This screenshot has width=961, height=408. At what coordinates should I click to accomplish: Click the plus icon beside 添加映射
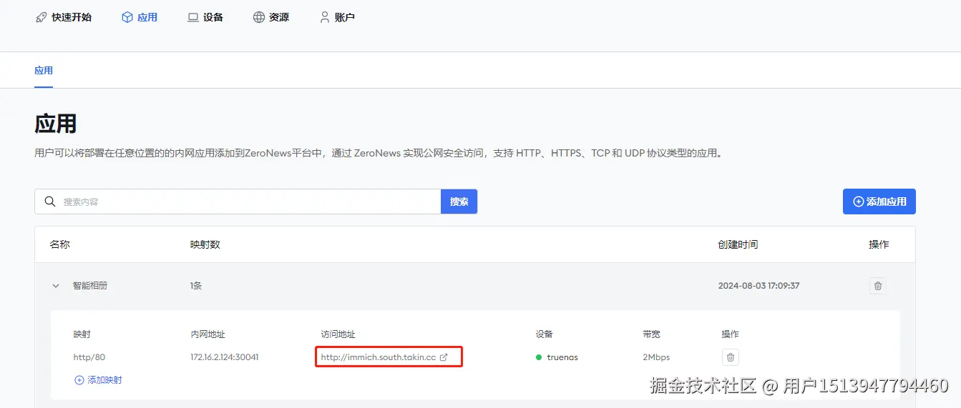click(79, 380)
